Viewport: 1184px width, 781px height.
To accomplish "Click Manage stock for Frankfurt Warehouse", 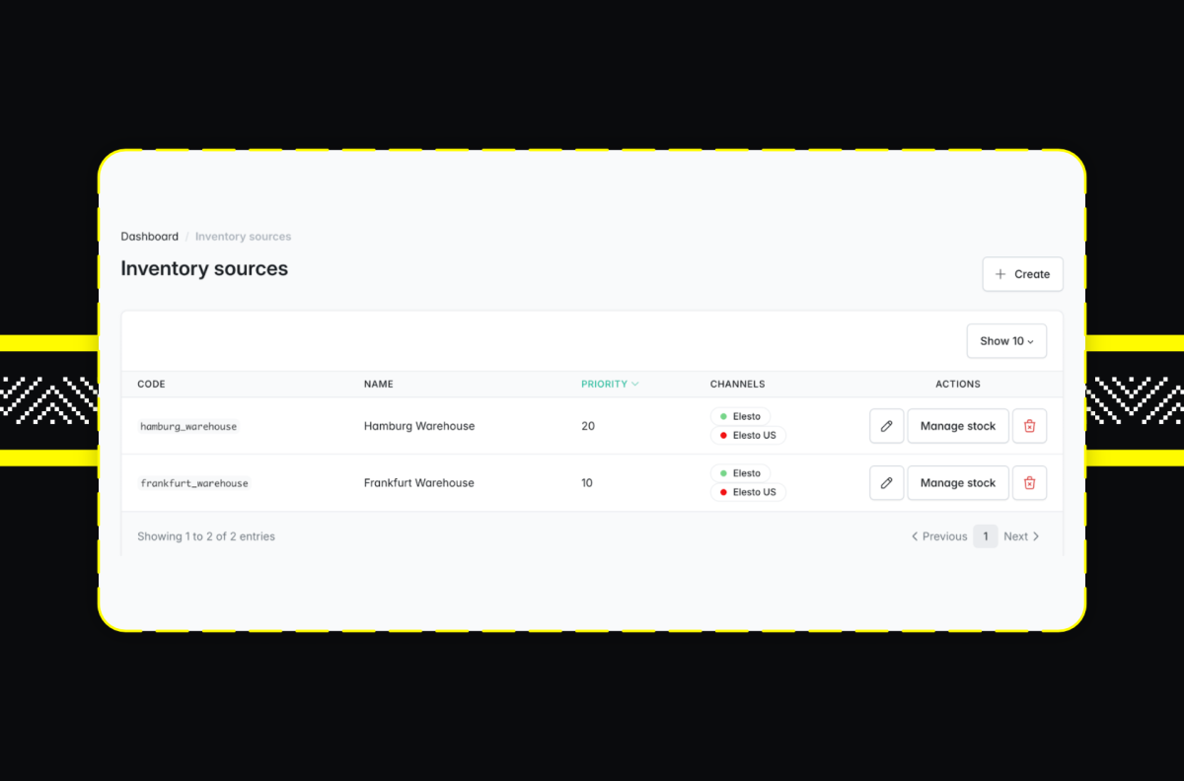I will (x=957, y=482).
